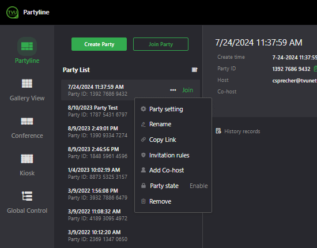Click the Co-host label in details
Viewport: 317px width, 248px height.
pos(227,92)
